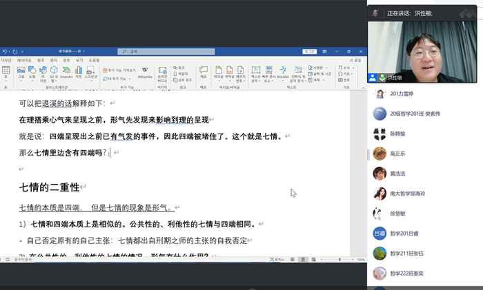
Task: Click zoom in plus button
Action: click(x=353, y=260)
